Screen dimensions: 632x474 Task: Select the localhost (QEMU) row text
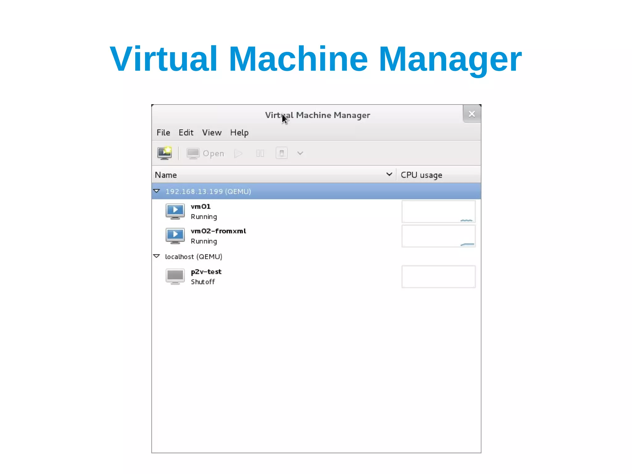[x=194, y=257]
